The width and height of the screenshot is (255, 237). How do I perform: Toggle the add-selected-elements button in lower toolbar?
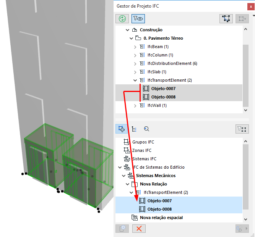[x=122, y=129]
